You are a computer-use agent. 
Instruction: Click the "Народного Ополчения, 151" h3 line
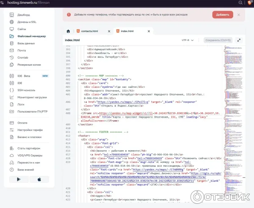click(109, 91)
